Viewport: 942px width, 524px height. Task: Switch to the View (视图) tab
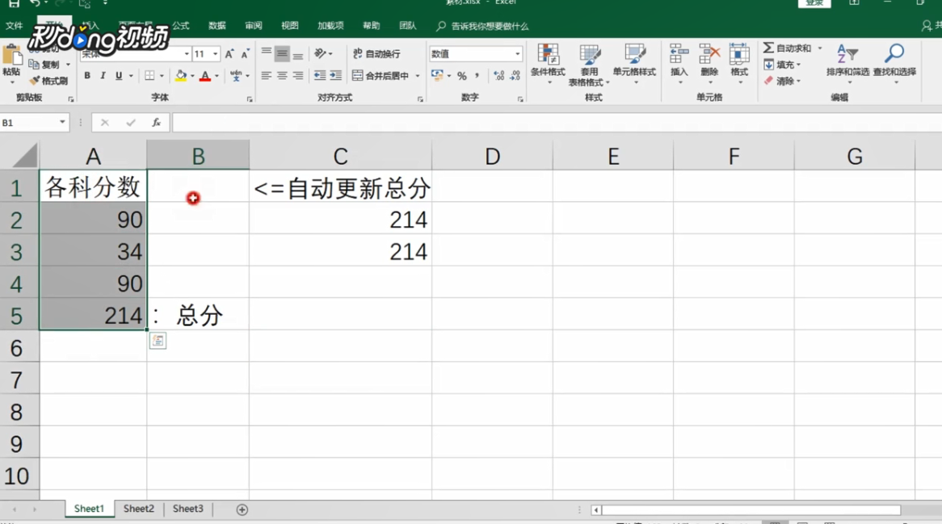point(289,26)
